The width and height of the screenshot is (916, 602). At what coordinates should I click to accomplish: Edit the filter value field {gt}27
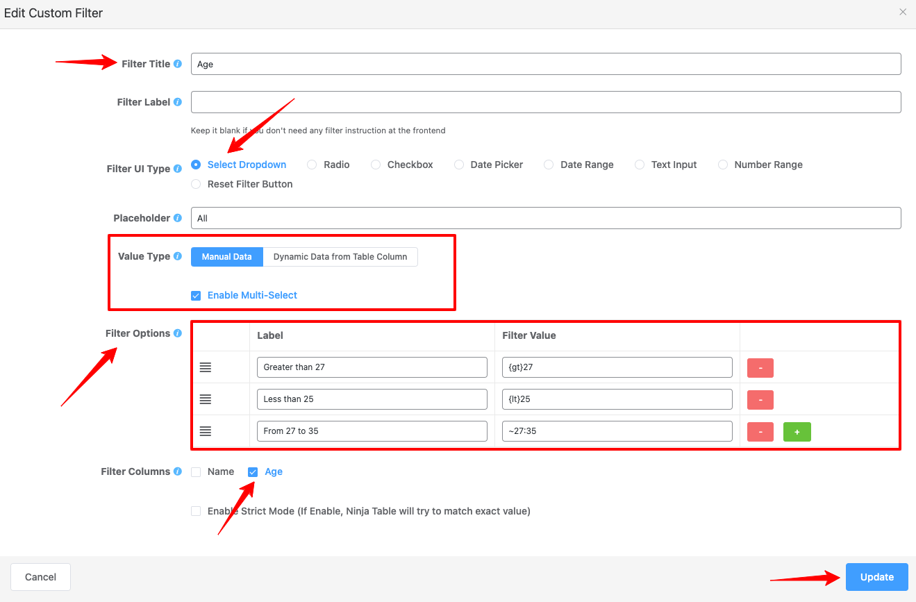tap(617, 367)
